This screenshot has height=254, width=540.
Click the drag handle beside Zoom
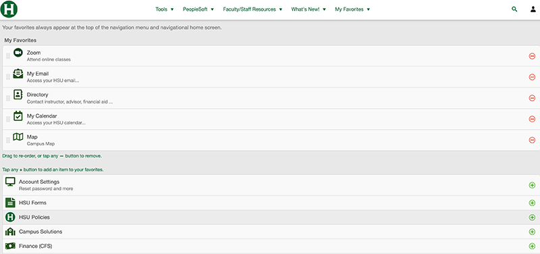(x=8, y=56)
